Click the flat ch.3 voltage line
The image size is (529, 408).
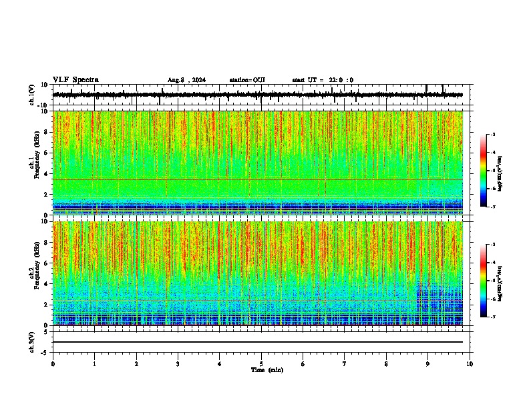[x=257, y=342]
